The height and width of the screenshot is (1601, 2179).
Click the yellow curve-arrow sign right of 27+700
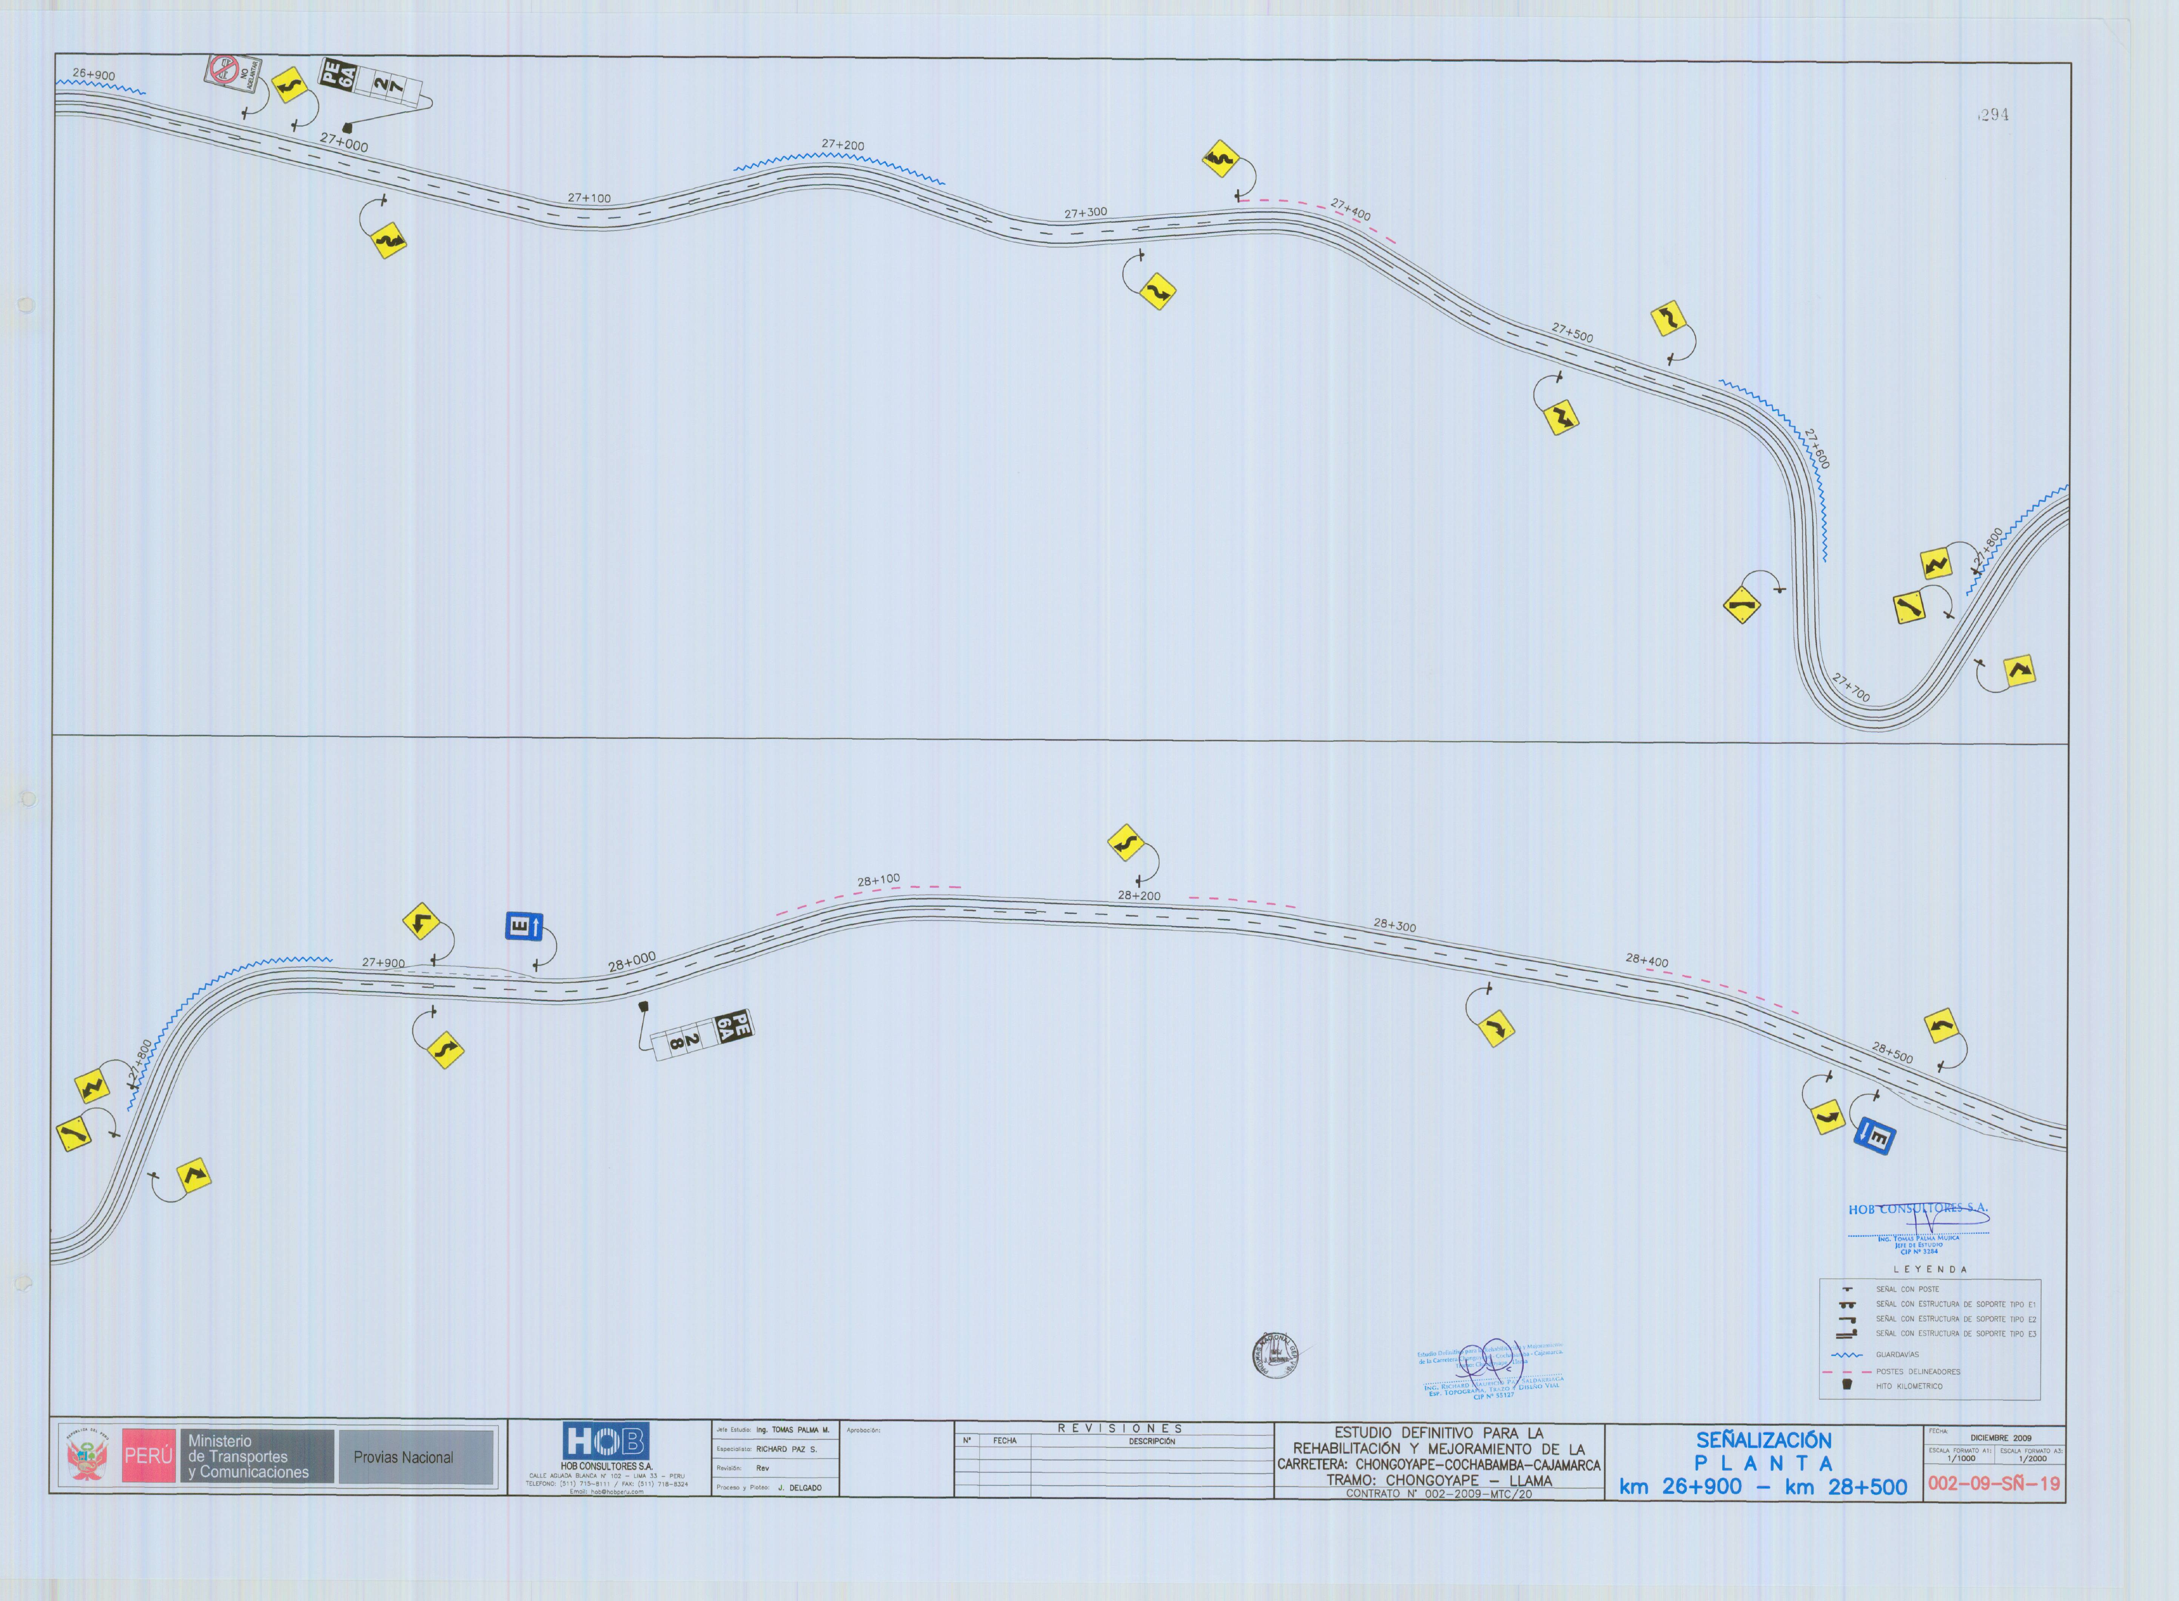point(2019,671)
